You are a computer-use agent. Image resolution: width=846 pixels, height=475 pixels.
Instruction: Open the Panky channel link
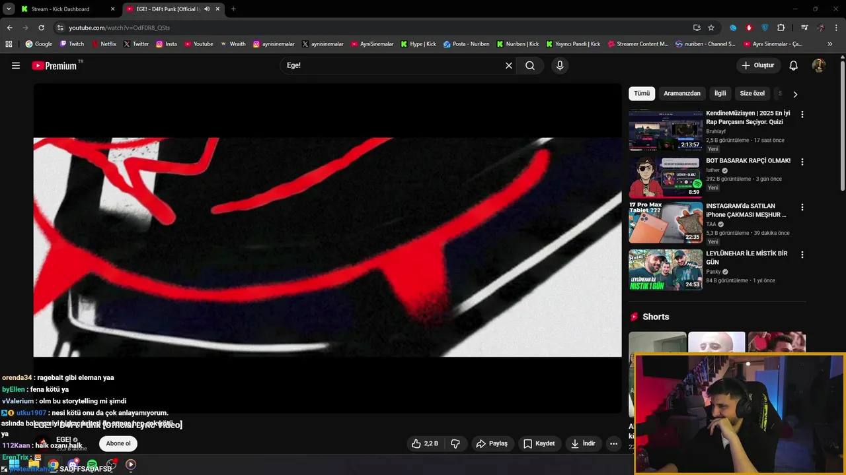coord(714,271)
